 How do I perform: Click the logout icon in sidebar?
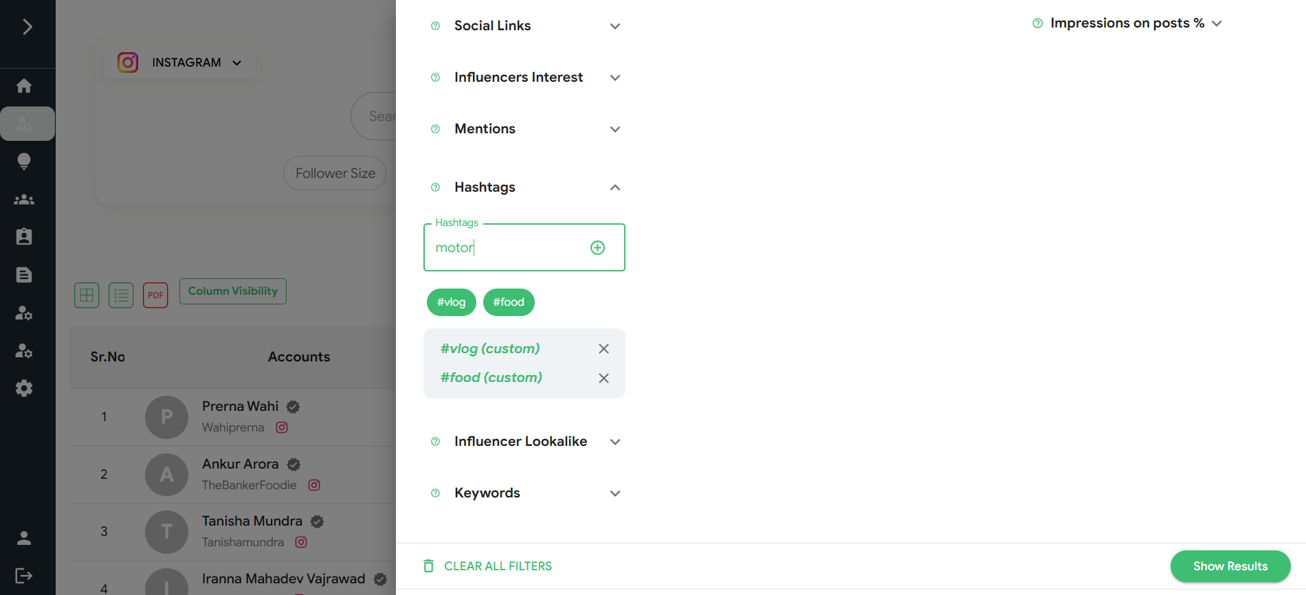pyautogui.click(x=24, y=576)
